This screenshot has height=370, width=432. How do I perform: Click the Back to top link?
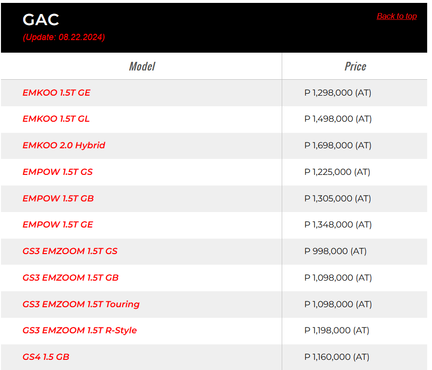pos(396,16)
